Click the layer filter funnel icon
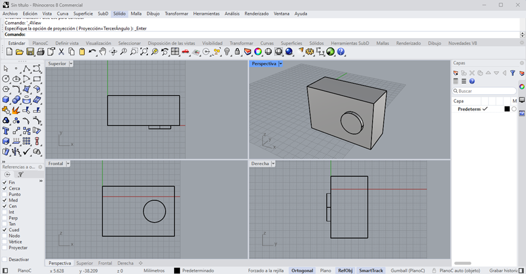 tap(512, 73)
